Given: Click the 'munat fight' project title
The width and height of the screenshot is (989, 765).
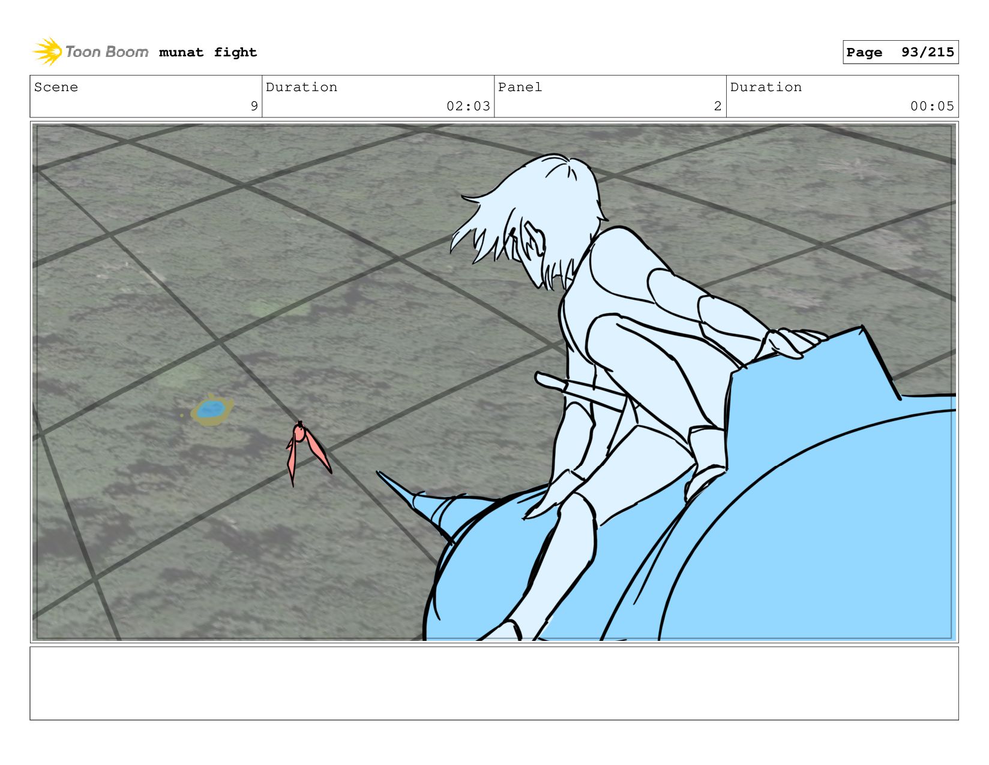Looking at the screenshot, I should point(208,52).
